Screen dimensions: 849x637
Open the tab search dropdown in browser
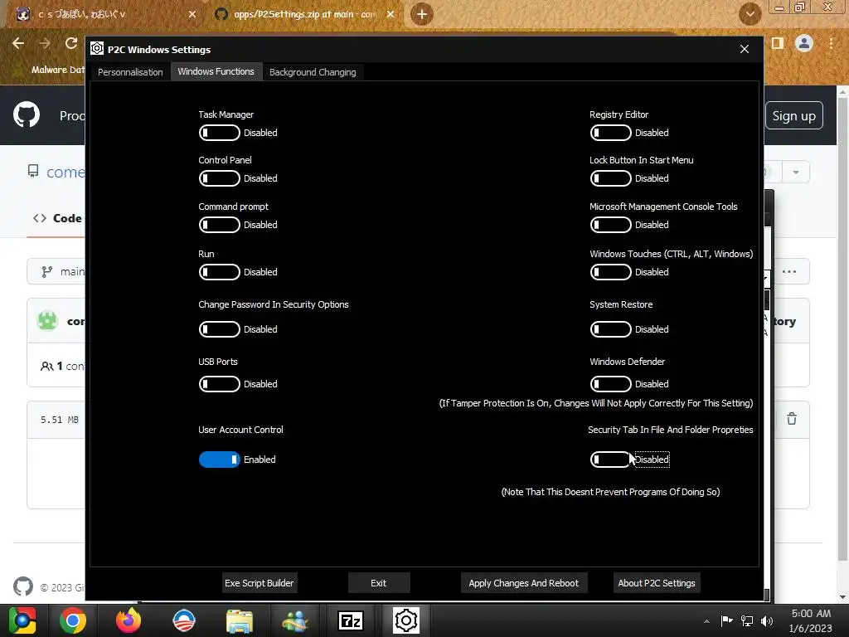[x=750, y=14]
